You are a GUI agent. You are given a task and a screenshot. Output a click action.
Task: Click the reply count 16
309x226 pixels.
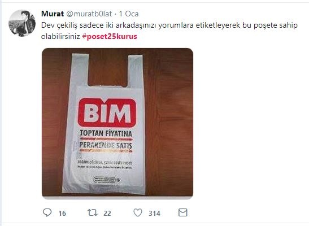(x=62, y=213)
